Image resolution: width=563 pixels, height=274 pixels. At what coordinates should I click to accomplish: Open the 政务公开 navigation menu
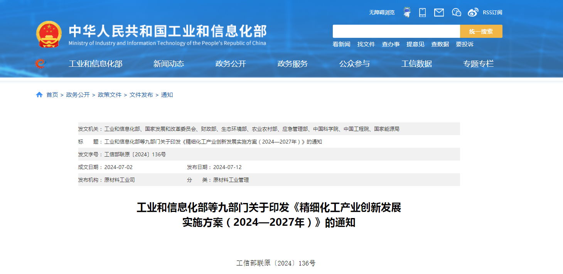coord(231,64)
